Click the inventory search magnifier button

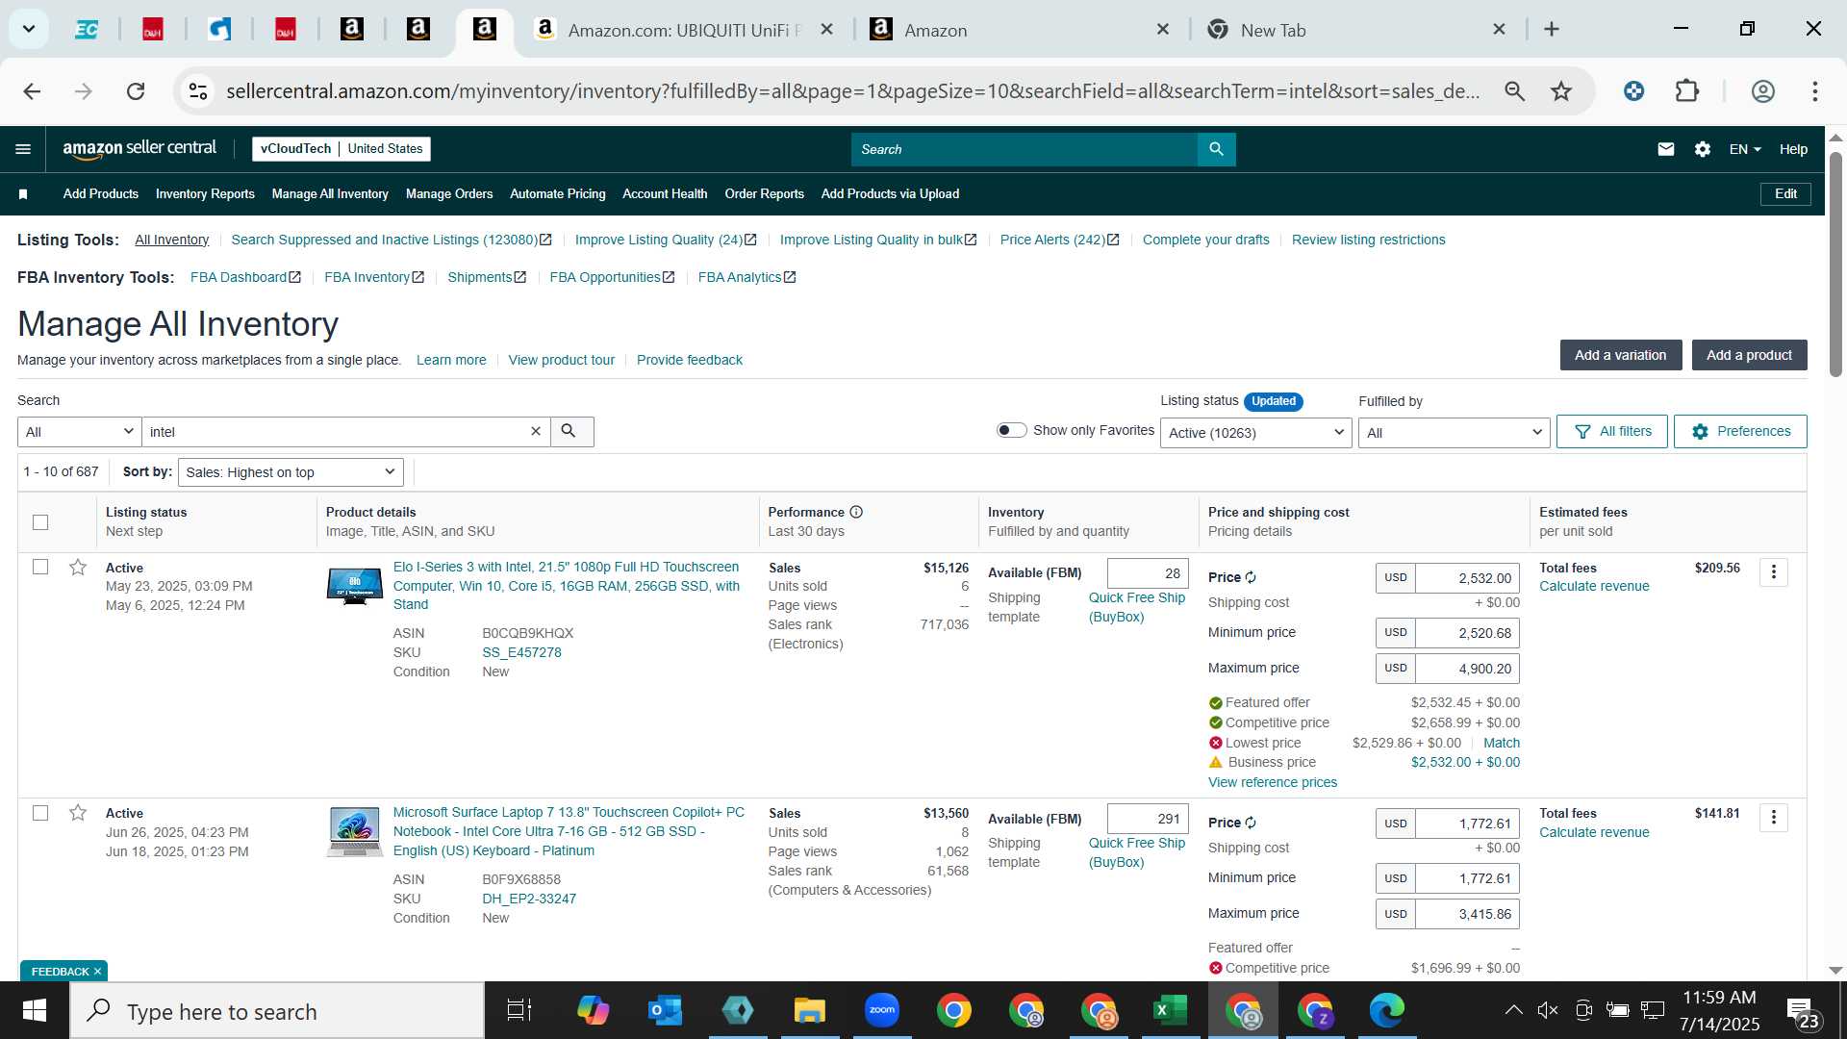click(x=570, y=432)
